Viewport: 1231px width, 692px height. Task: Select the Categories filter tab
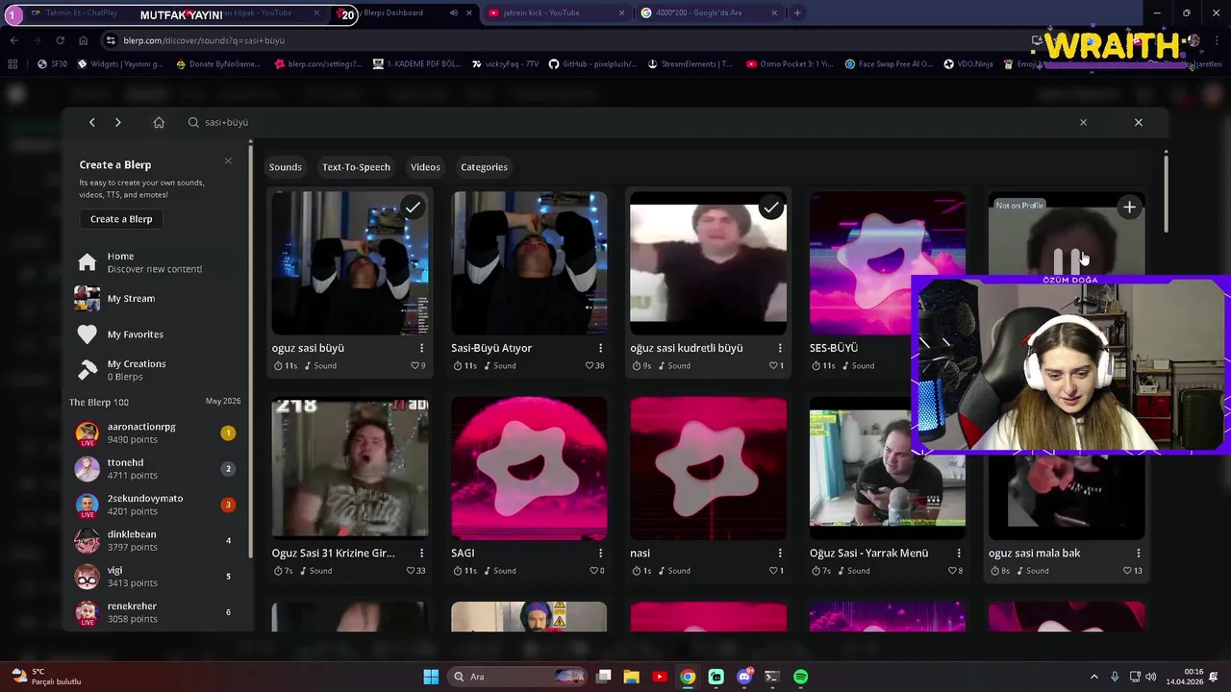[484, 167]
